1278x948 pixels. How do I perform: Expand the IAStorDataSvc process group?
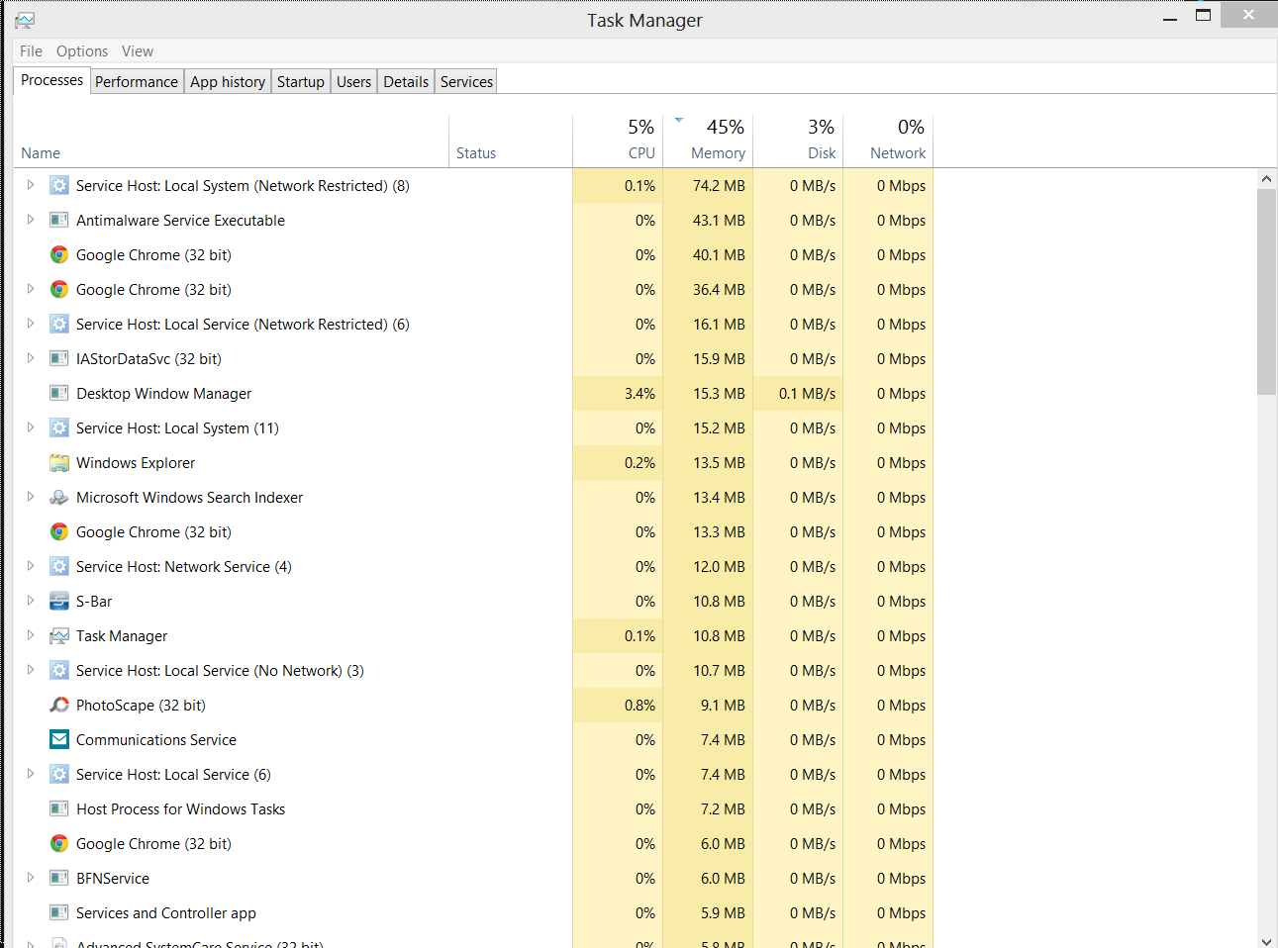point(31,358)
